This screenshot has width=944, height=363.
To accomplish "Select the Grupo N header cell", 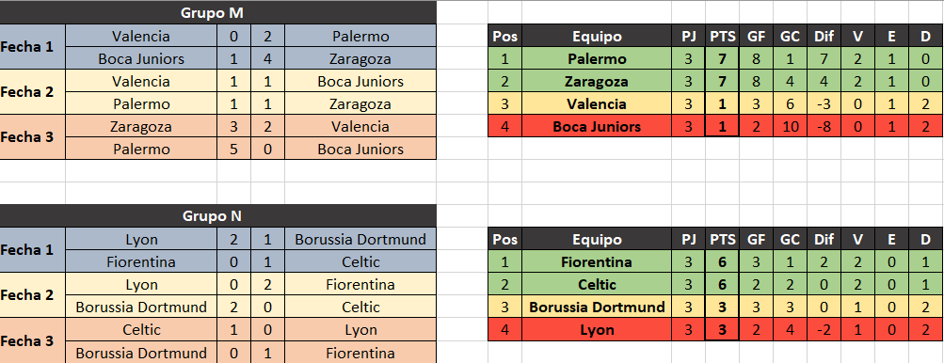I will [218, 216].
